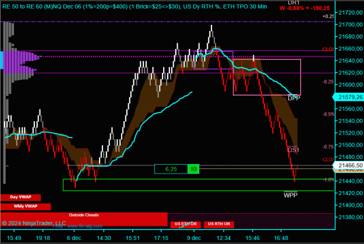Click the 15:49 time label

pos(14,238)
